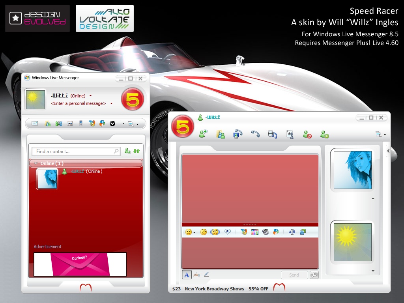
Task: Open the paintbrush butterfly icon in contact list toolbar
Action: coord(92,123)
